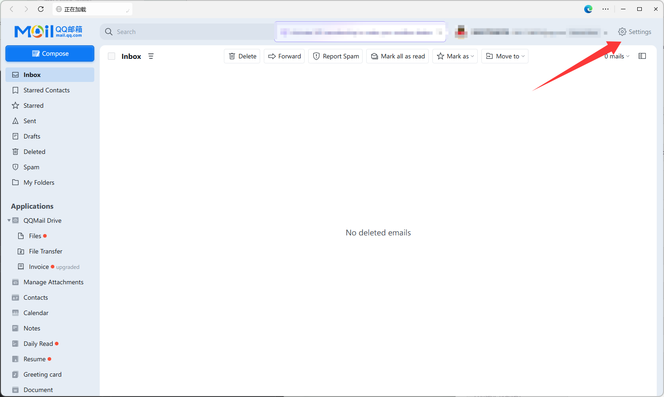The width and height of the screenshot is (664, 397).
Task: Click the Edge browser icon
Action: tap(588, 9)
